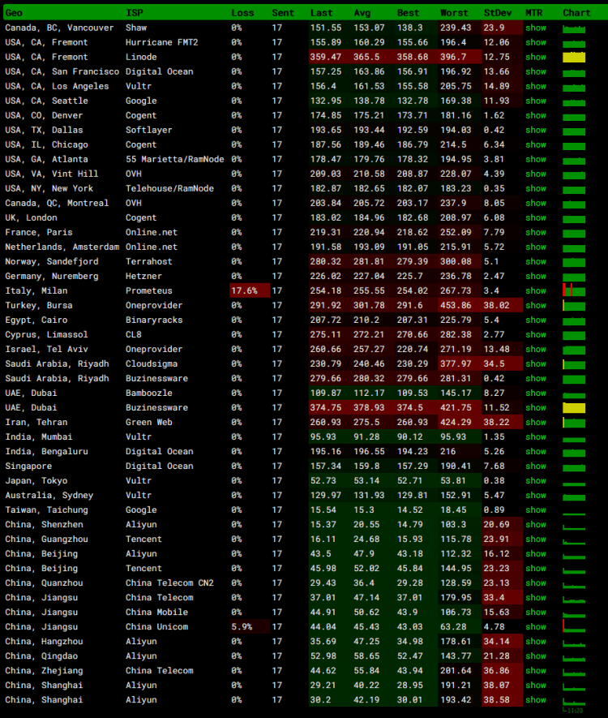The image size is (608, 718).
Task: Open chart with red bars for Italy, Milan
Action: [574, 290]
